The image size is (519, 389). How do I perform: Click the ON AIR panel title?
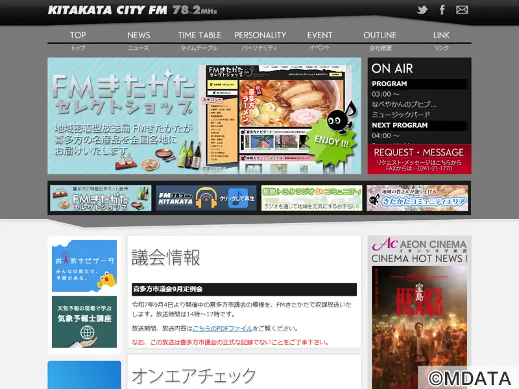point(392,69)
